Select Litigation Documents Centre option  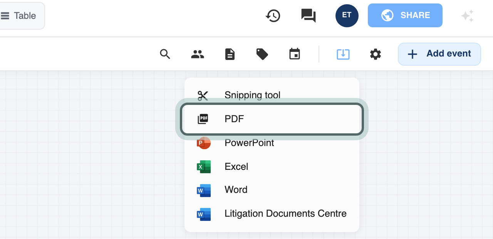(272, 214)
